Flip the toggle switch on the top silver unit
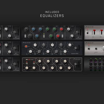104x104 pixels. pyautogui.click(x=87, y=32)
